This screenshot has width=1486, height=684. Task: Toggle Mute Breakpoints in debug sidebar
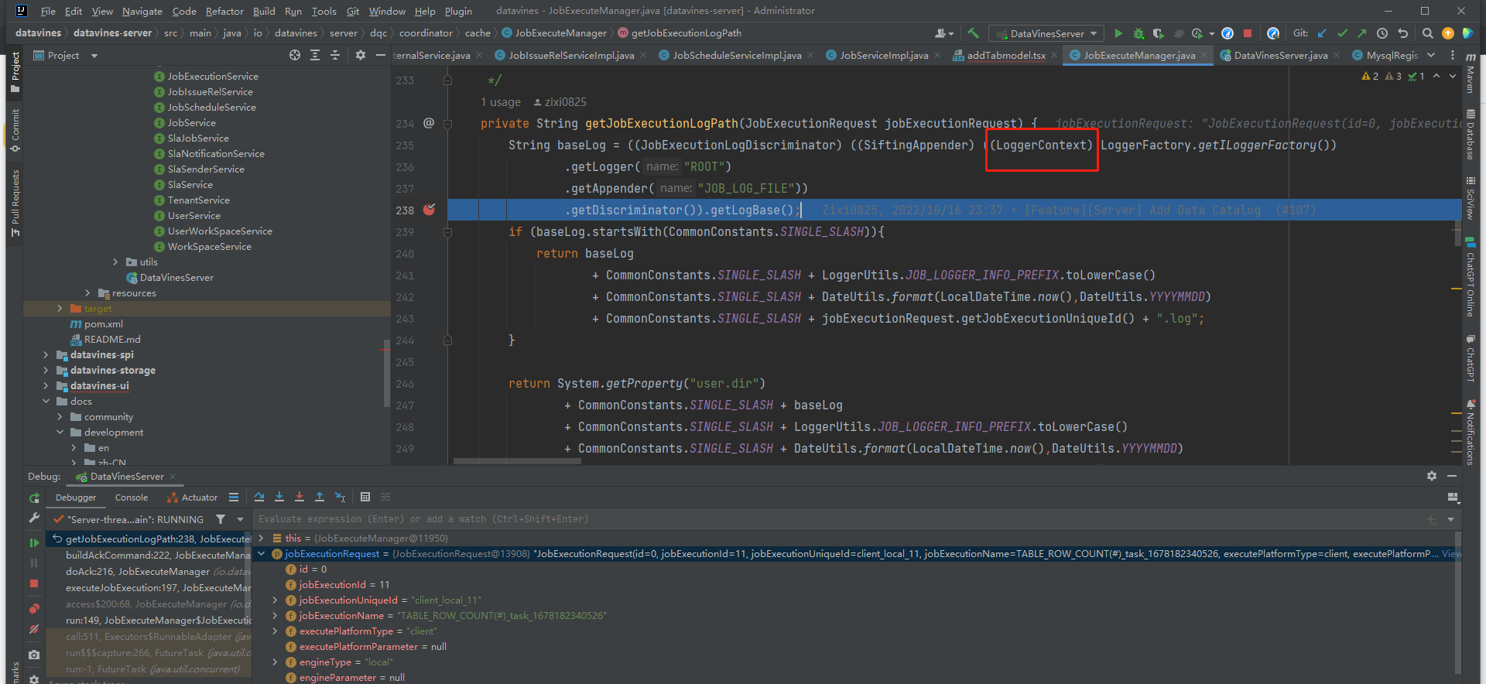point(34,629)
